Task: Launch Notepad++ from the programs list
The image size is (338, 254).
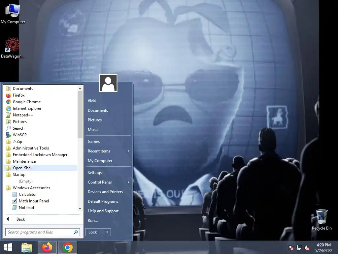Action: pos(40,115)
